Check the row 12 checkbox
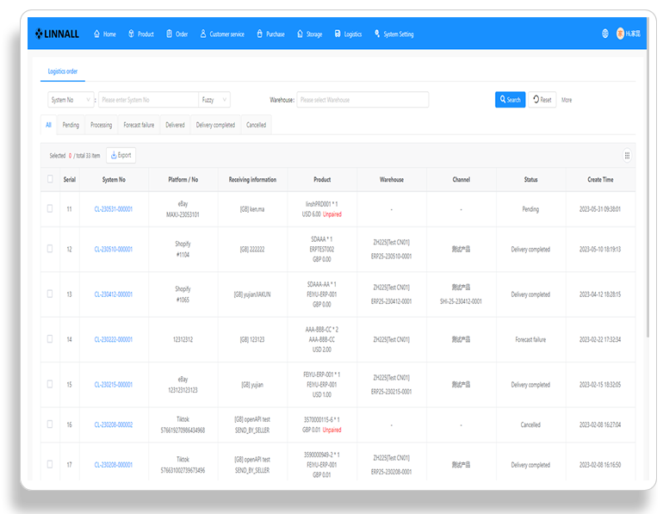 [50, 249]
